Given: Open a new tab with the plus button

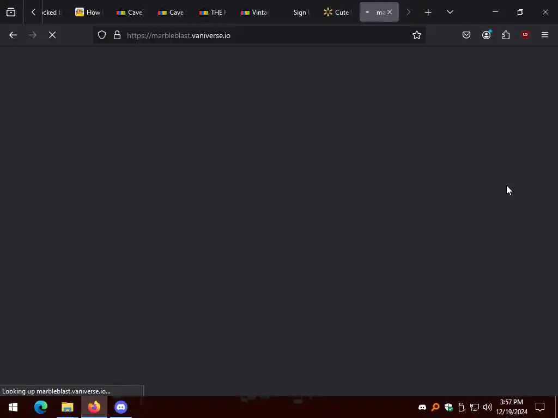Looking at the screenshot, I should click(428, 13).
